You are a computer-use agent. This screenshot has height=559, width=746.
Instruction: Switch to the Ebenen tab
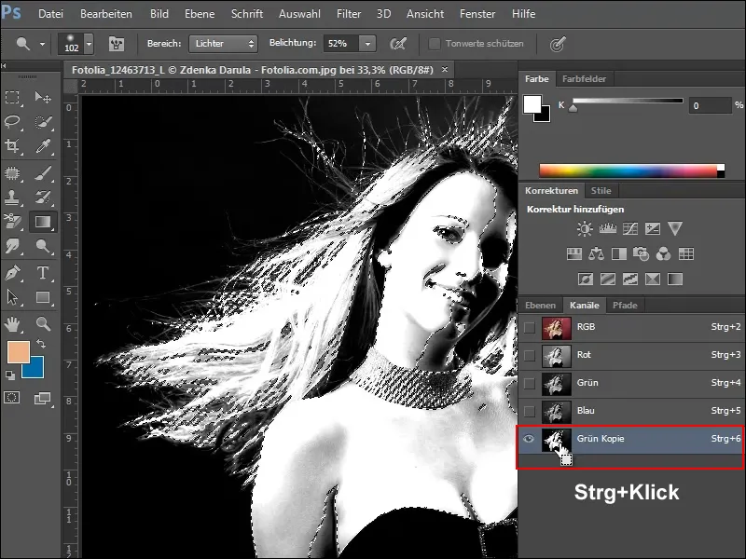[x=540, y=306]
